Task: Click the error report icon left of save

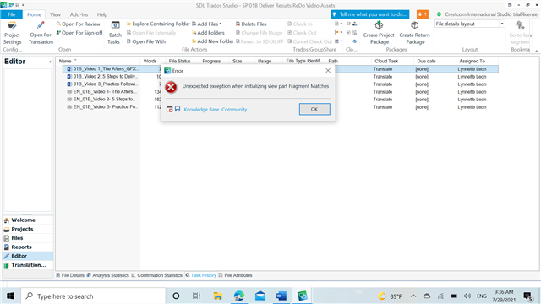Action: click(169, 109)
